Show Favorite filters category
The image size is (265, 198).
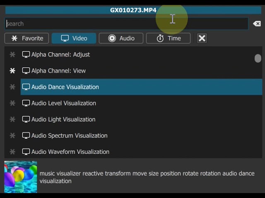[x=26, y=38]
